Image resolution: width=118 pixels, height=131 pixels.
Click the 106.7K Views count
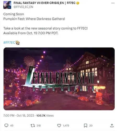pyautogui.click(x=45, y=116)
